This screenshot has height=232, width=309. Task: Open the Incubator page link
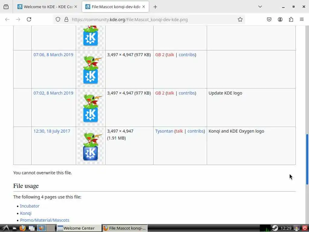[x=30, y=206]
